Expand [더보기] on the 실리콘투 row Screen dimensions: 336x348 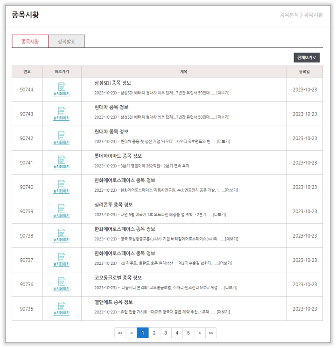point(219,215)
